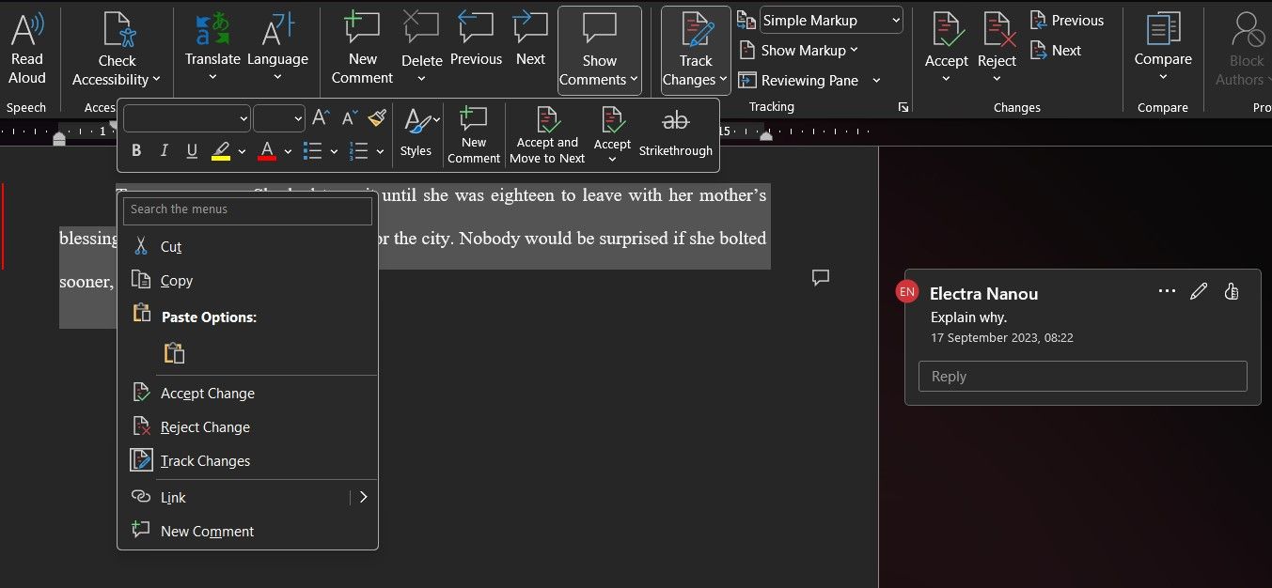Edit Electra Nanou's comment with the pencil icon
The image size is (1272, 588).
click(1199, 291)
